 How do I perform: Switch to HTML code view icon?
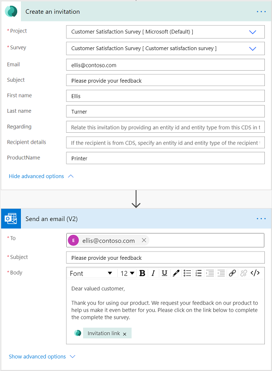point(255,273)
